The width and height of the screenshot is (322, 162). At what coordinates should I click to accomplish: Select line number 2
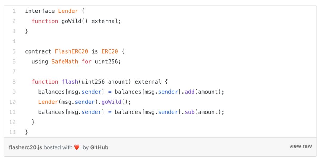14,21
